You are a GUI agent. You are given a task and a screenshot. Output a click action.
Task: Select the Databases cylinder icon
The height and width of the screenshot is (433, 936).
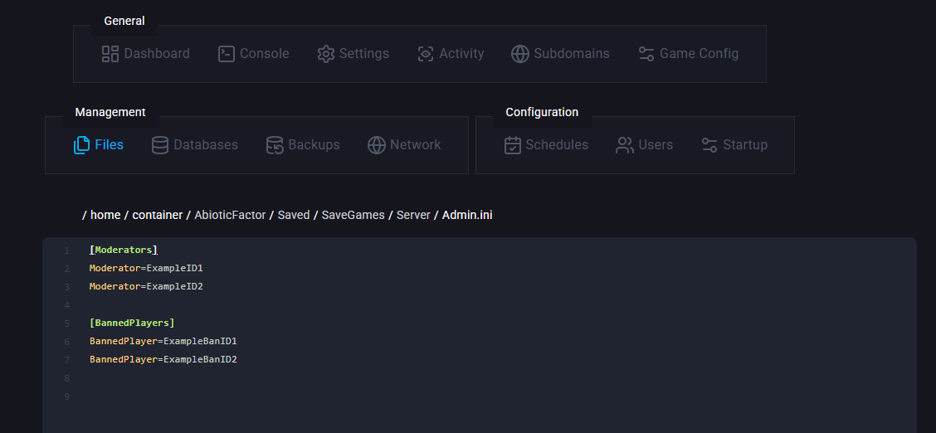pyautogui.click(x=160, y=145)
